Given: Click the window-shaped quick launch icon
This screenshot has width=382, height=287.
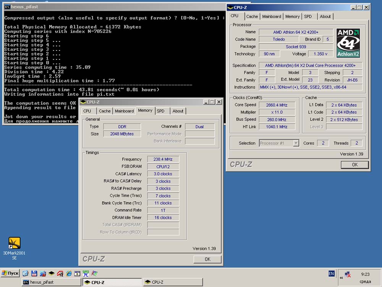Looking at the screenshot, I should click(77, 273).
